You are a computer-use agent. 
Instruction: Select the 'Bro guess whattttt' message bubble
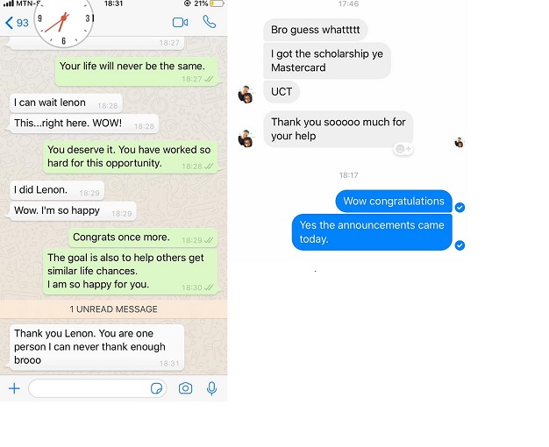tap(315, 30)
